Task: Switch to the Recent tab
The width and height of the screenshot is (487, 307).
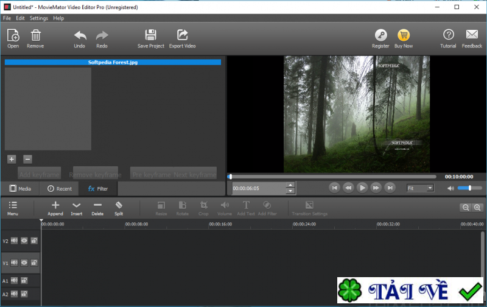Action: click(x=60, y=189)
